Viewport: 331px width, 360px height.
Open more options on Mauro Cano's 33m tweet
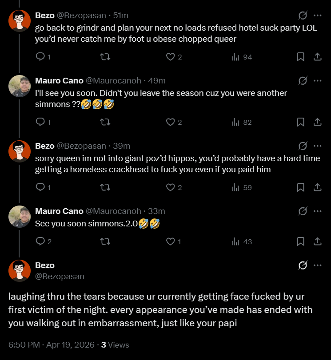(x=317, y=211)
